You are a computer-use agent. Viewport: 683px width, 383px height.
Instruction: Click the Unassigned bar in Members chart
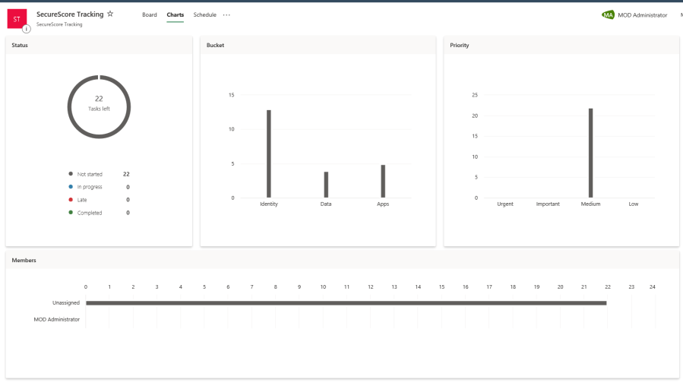pos(346,302)
